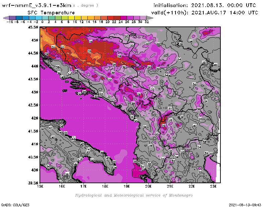The width and height of the screenshot is (268, 207).
Task: Click the green 4 to 6 legend swatch
Action: click(58, 18)
